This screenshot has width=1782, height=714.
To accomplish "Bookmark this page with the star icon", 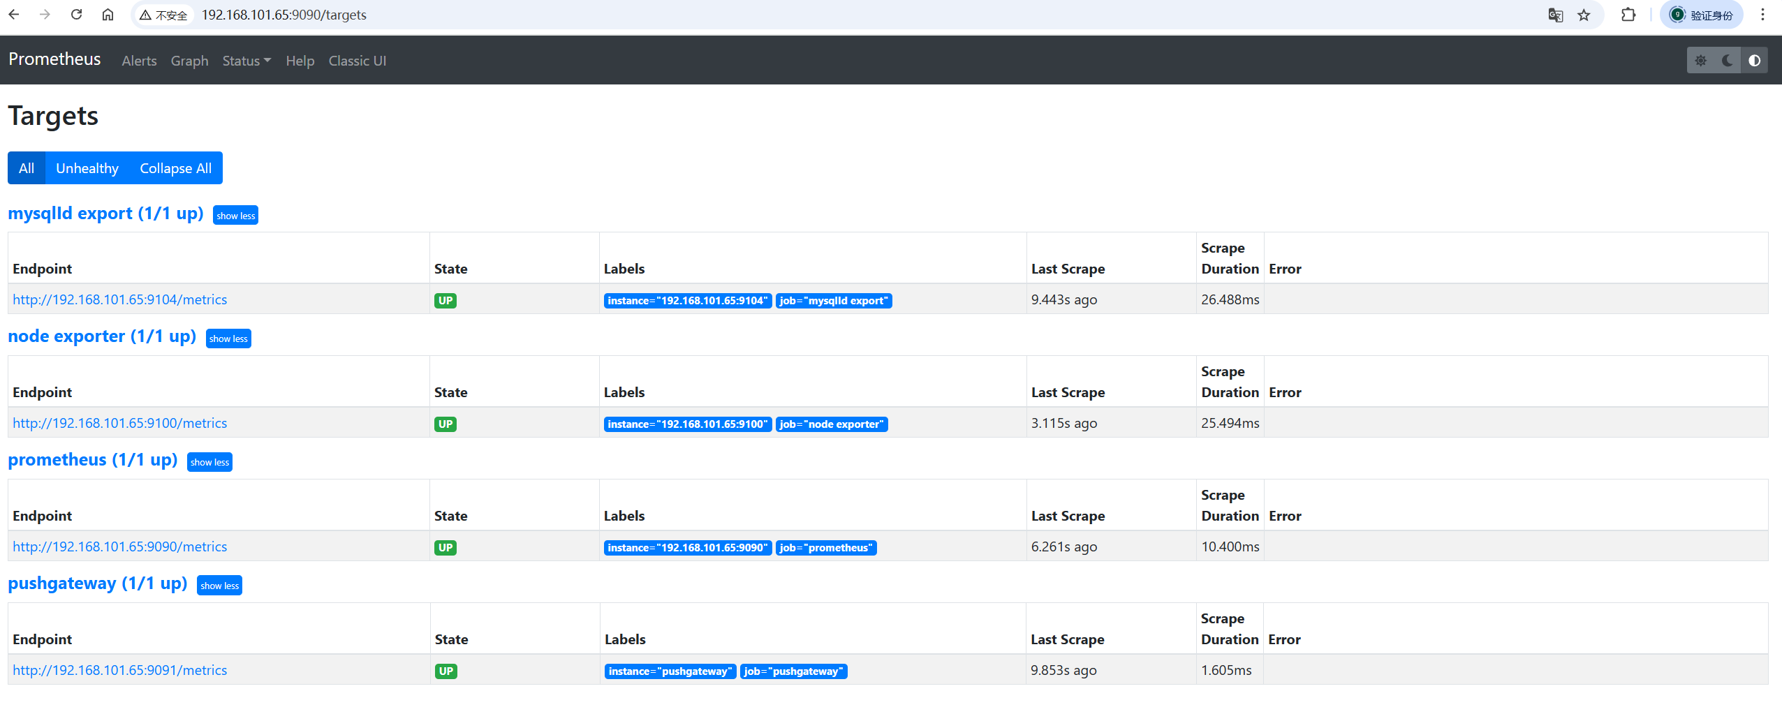I will [x=1584, y=15].
